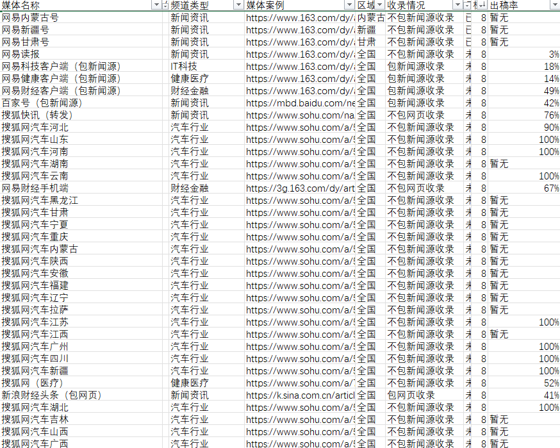Select the 搜狐网汽车广州 cell
This screenshot has width=560, height=448.
tap(81, 346)
